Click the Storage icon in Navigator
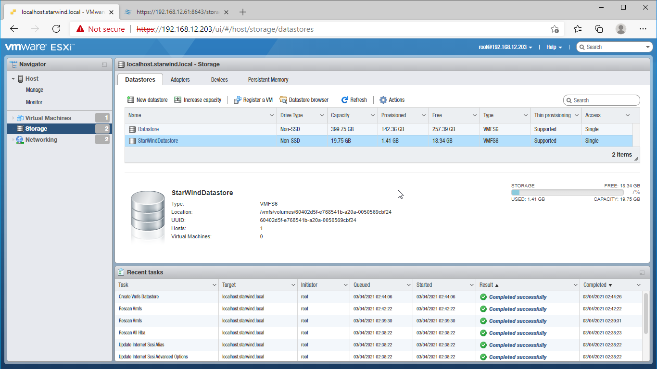 (20, 129)
